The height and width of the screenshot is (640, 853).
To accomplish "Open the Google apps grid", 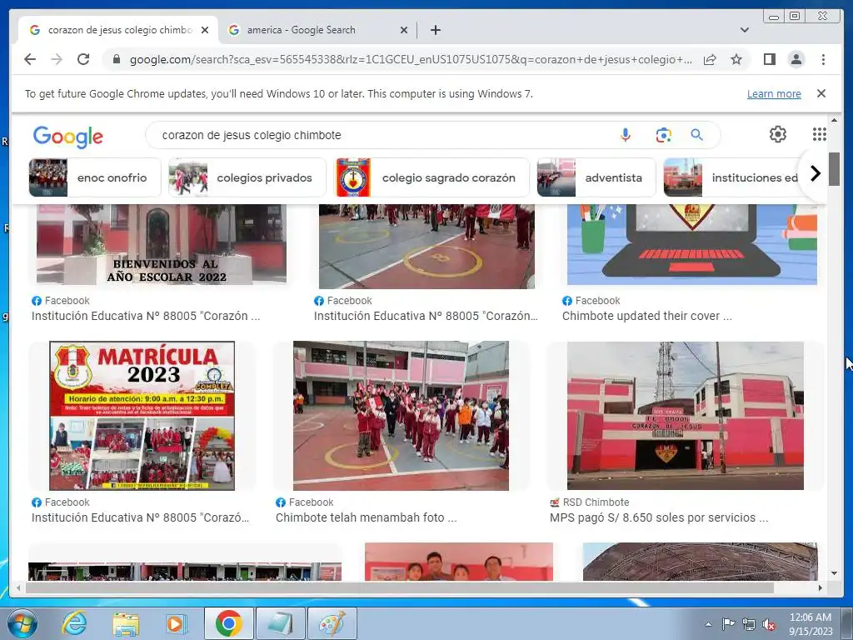I will tap(820, 134).
